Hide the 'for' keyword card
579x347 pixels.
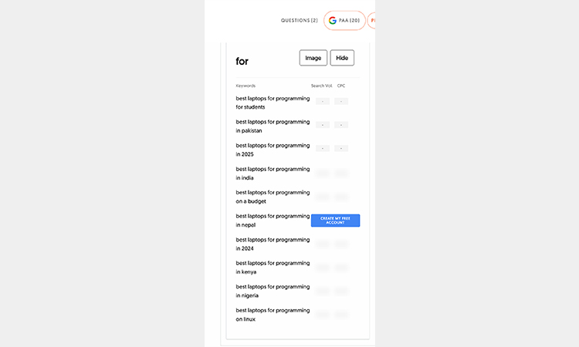[342, 58]
